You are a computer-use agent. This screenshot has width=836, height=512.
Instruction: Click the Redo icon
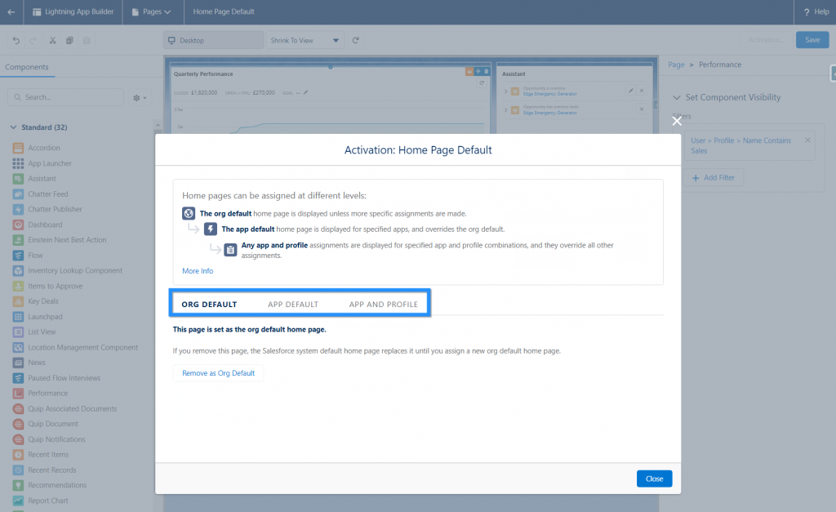(33, 41)
